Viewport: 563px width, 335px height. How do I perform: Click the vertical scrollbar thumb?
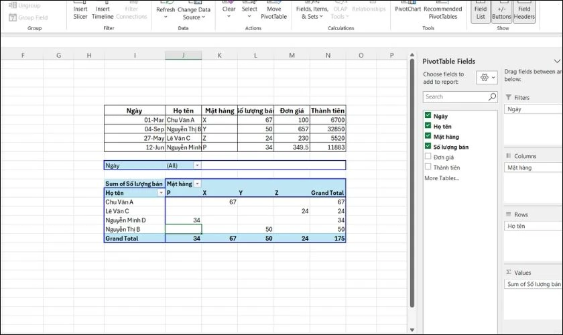(412, 183)
